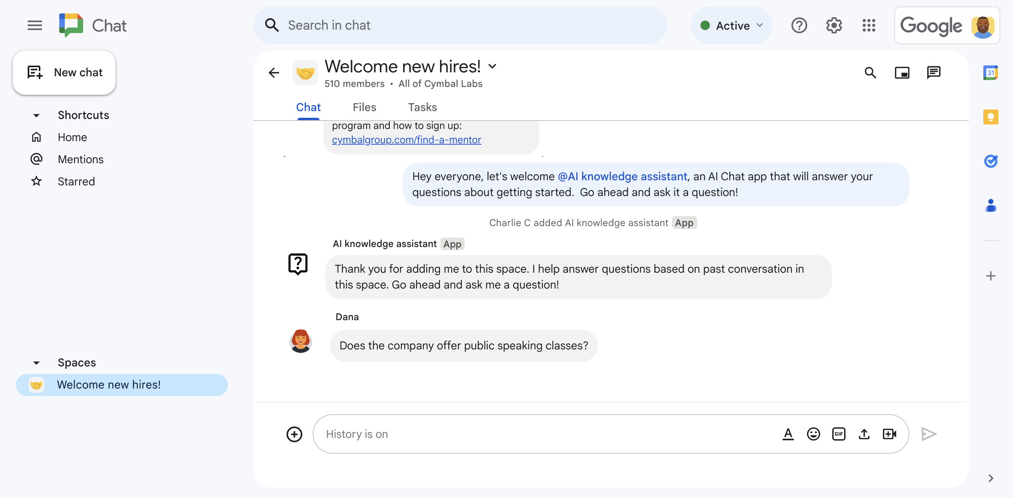Select the Starred shortcut in sidebar
Viewport: 1013px width, 498px height.
(76, 181)
